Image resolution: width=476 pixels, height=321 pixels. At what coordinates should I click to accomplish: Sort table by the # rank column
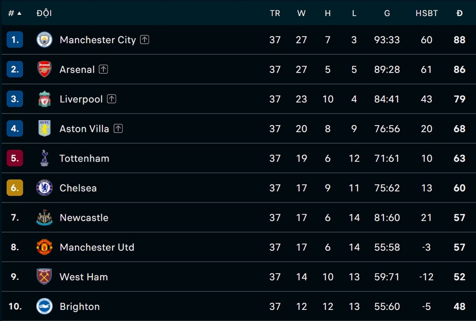pos(14,13)
